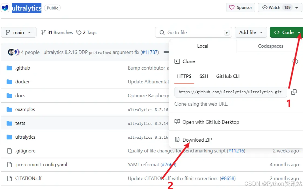
Task: Open the .gitignore file
Action: click(25, 151)
